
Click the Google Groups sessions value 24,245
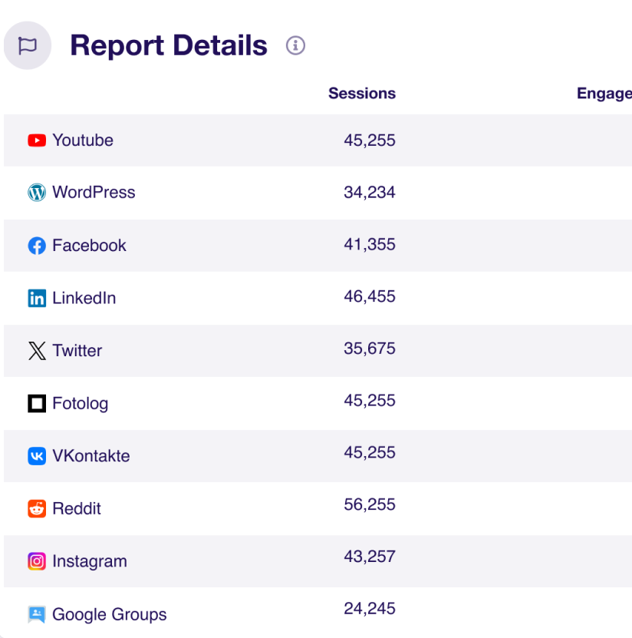pos(369,609)
